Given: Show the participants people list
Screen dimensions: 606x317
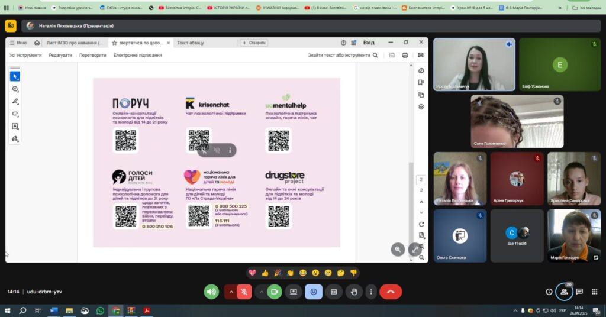Looking at the screenshot, I should (564, 292).
